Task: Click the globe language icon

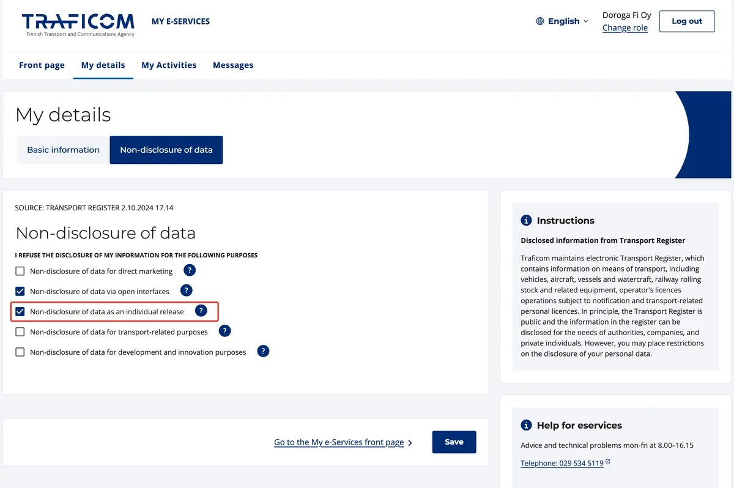Action: 540,21
